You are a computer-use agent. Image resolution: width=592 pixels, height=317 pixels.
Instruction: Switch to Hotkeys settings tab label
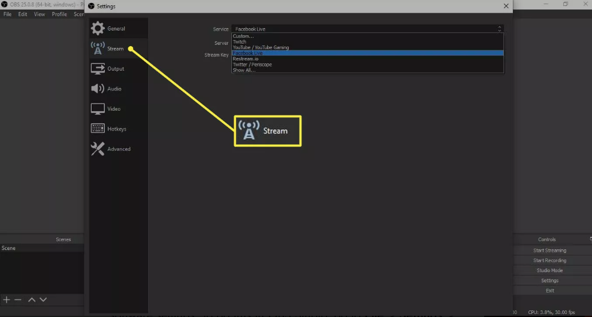coord(117,129)
